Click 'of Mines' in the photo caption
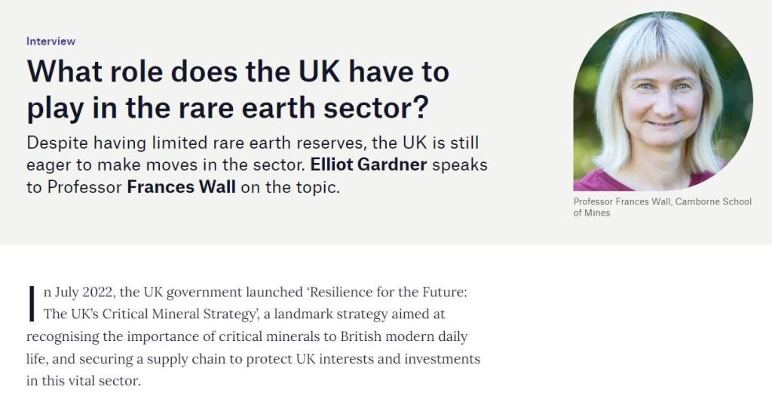Screen dimensions: 772x399 591,213
